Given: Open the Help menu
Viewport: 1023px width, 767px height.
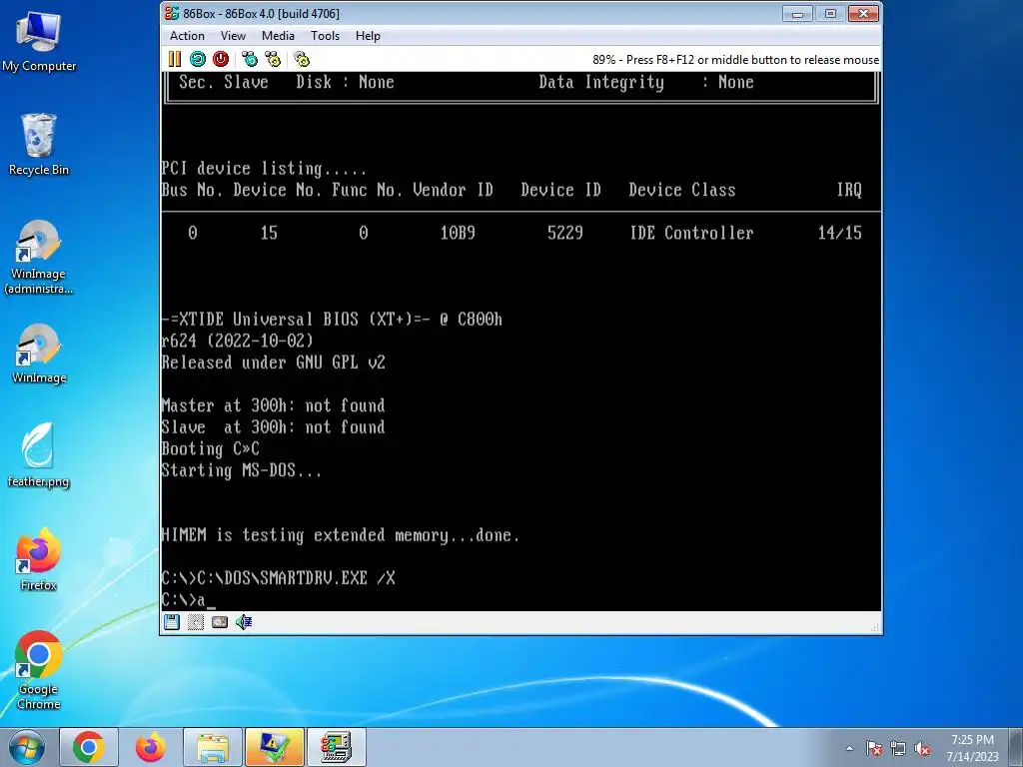Looking at the screenshot, I should [368, 36].
